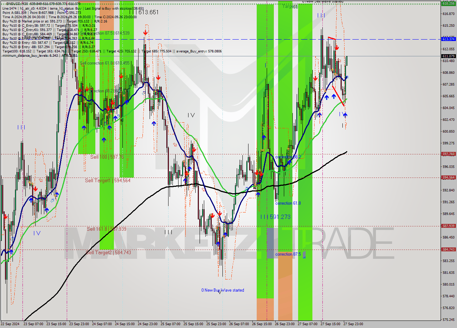Click the blue 'correction 38.2' label
457x328 pixels.
[288, 157]
